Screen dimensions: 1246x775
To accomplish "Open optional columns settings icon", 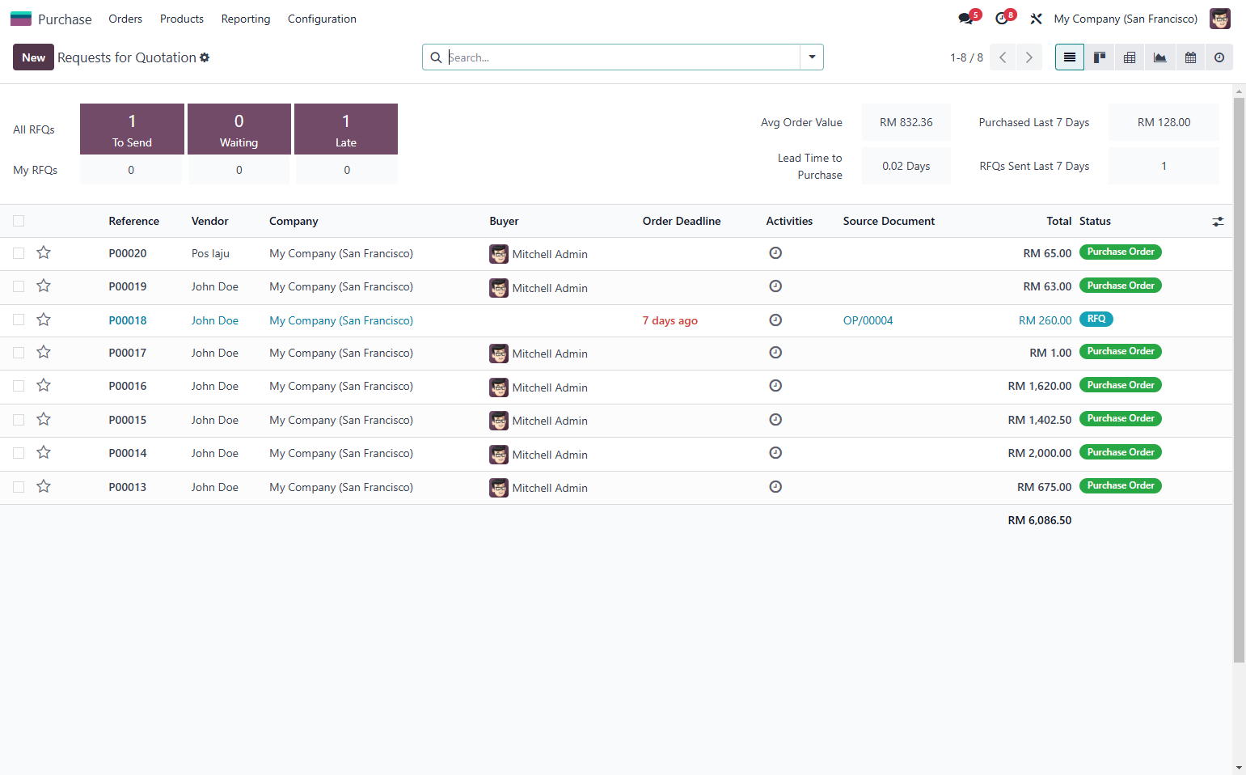I will click(1218, 222).
